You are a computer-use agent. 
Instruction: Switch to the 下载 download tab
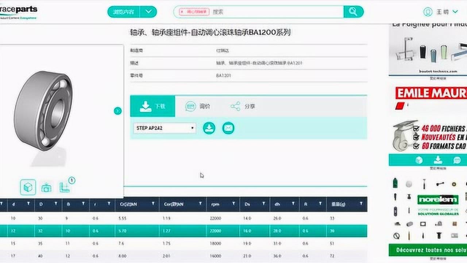click(x=152, y=106)
